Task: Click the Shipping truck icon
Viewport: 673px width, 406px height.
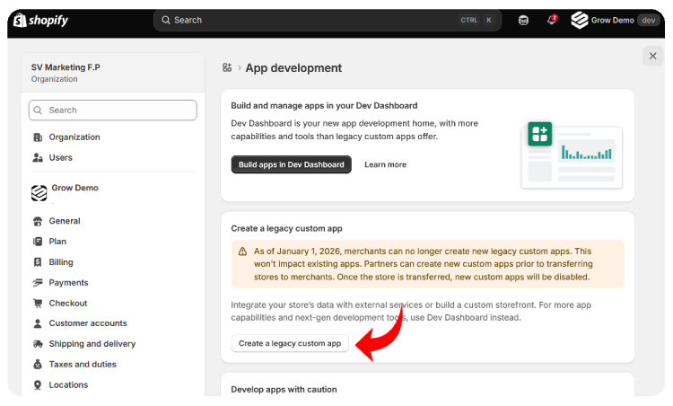Action: 38,344
